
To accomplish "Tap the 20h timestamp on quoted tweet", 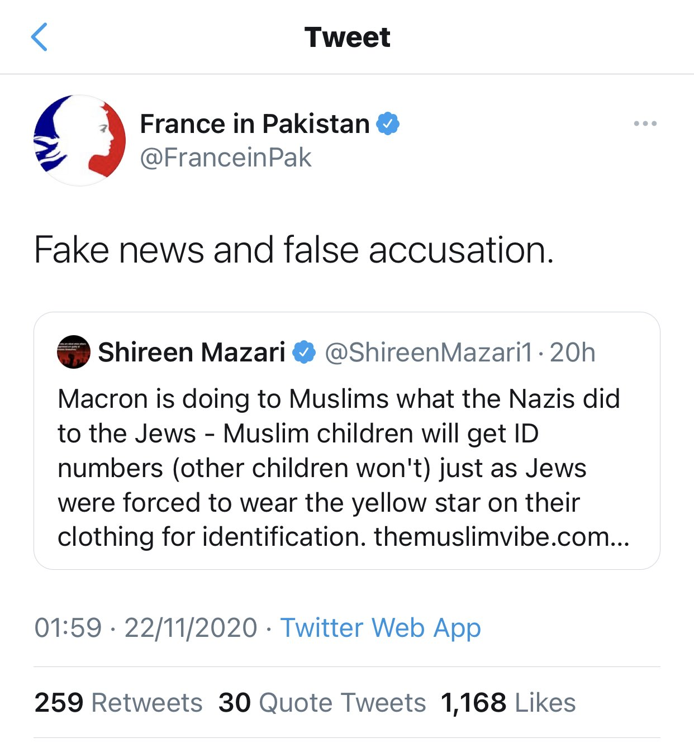I will [x=573, y=353].
